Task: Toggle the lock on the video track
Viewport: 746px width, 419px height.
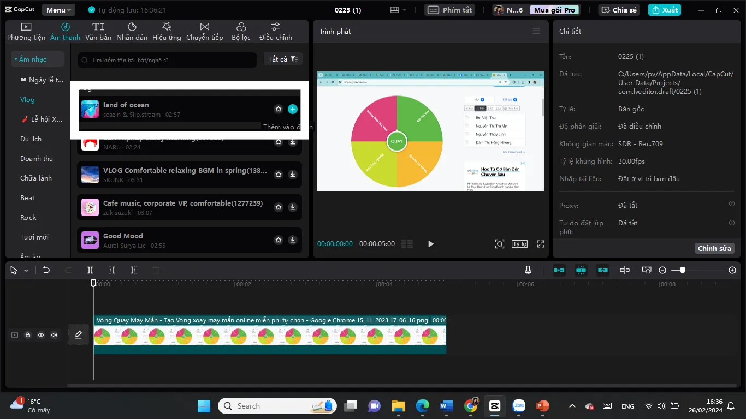Action: (28, 335)
